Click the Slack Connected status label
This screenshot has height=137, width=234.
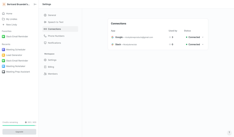tap(194, 44)
